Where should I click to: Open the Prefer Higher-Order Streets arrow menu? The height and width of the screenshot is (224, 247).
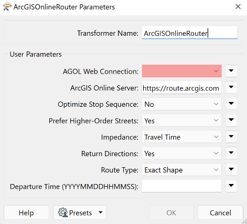[231, 120]
